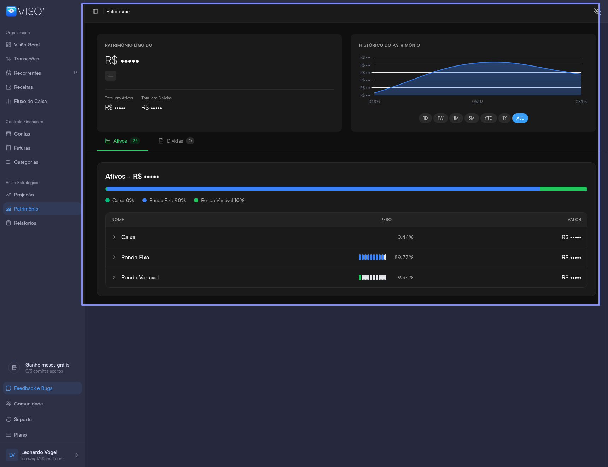Switch to the Dívidas tab
The height and width of the screenshot is (467, 608).
pyautogui.click(x=176, y=141)
